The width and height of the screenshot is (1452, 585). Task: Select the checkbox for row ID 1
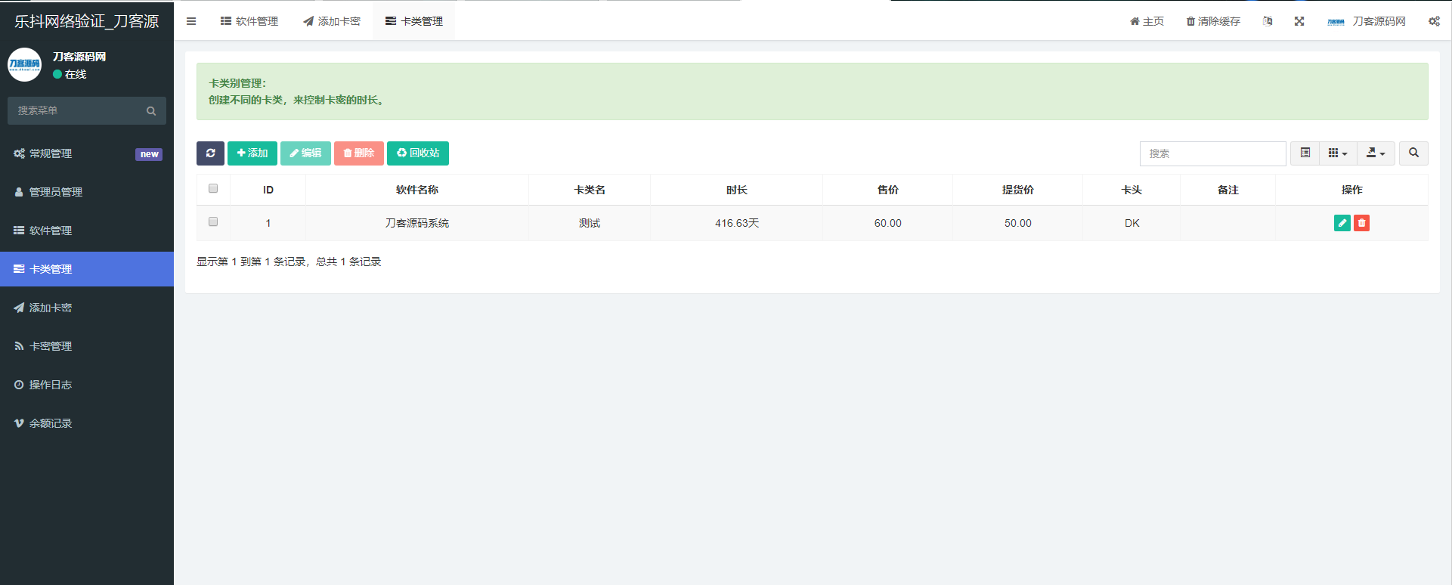tap(213, 222)
